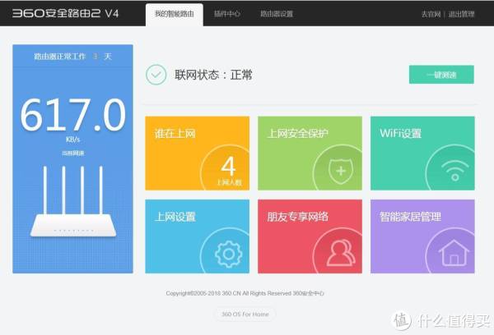Click the green checkmark status icon
Screen dimensions: 494x335
[156, 75]
